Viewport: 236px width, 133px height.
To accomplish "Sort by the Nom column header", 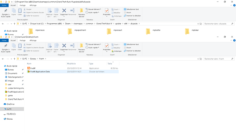I will coord(46,64).
